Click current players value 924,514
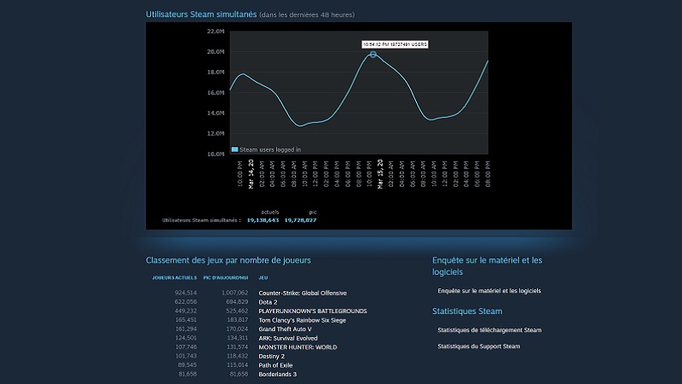682x384 pixels. [186, 293]
